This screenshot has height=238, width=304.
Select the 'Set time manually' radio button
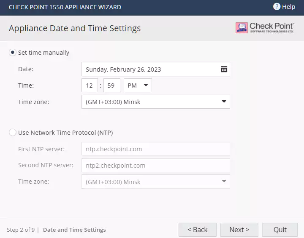pyautogui.click(x=13, y=53)
